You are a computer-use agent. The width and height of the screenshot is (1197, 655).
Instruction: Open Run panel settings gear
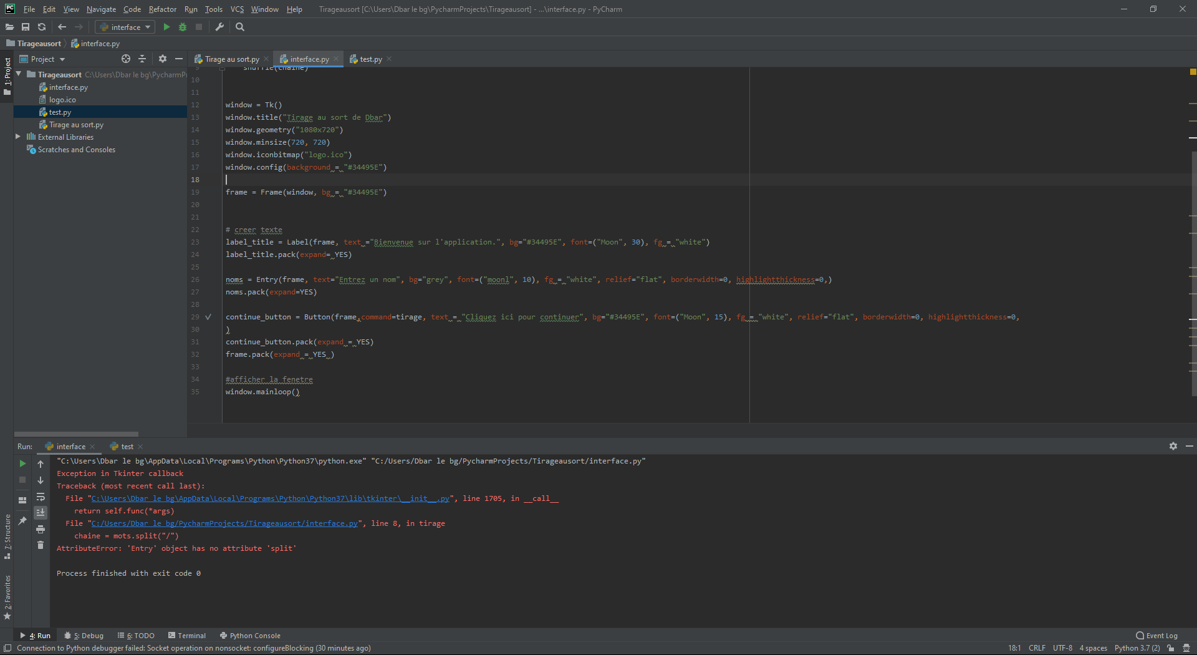tap(1173, 446)
